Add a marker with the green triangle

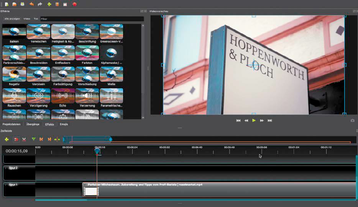tap(34, 139)
